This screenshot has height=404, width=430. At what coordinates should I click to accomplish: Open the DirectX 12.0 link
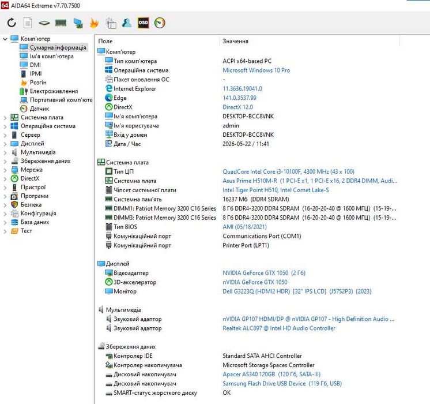click(237, 107)
